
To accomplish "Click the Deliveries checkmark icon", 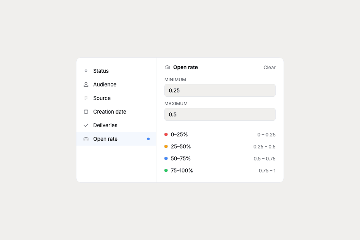I will (86, 125).
